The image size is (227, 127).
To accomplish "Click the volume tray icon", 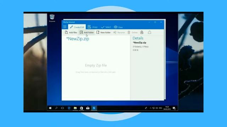I will click(157, 108).
